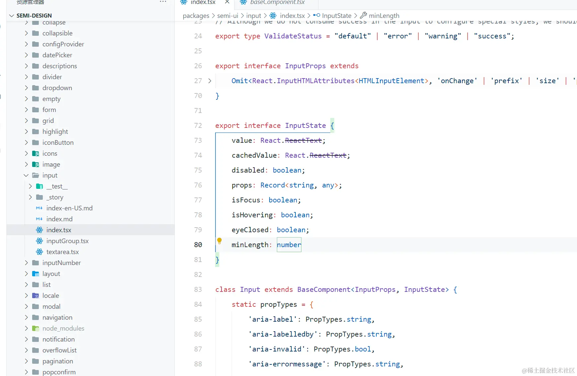Click the React icon beside inputGroup.tsx
Screen dimensions: 577x376
[39, 241]
